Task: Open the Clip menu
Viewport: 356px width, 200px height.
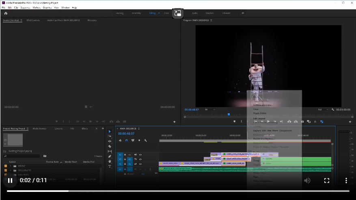Action: tap(16, 8)
